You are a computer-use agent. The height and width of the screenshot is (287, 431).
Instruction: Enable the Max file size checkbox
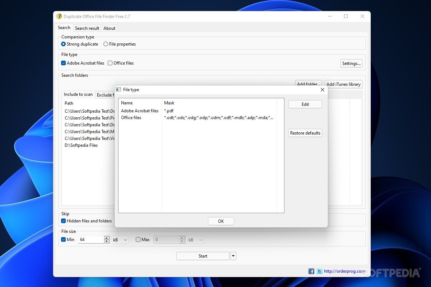[143, 240]
